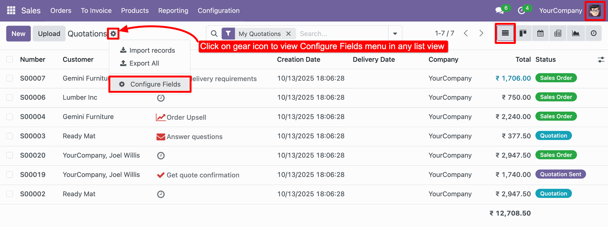608x227 pixels.
Task: Switch to Kanban view
Action: [523, 33]
